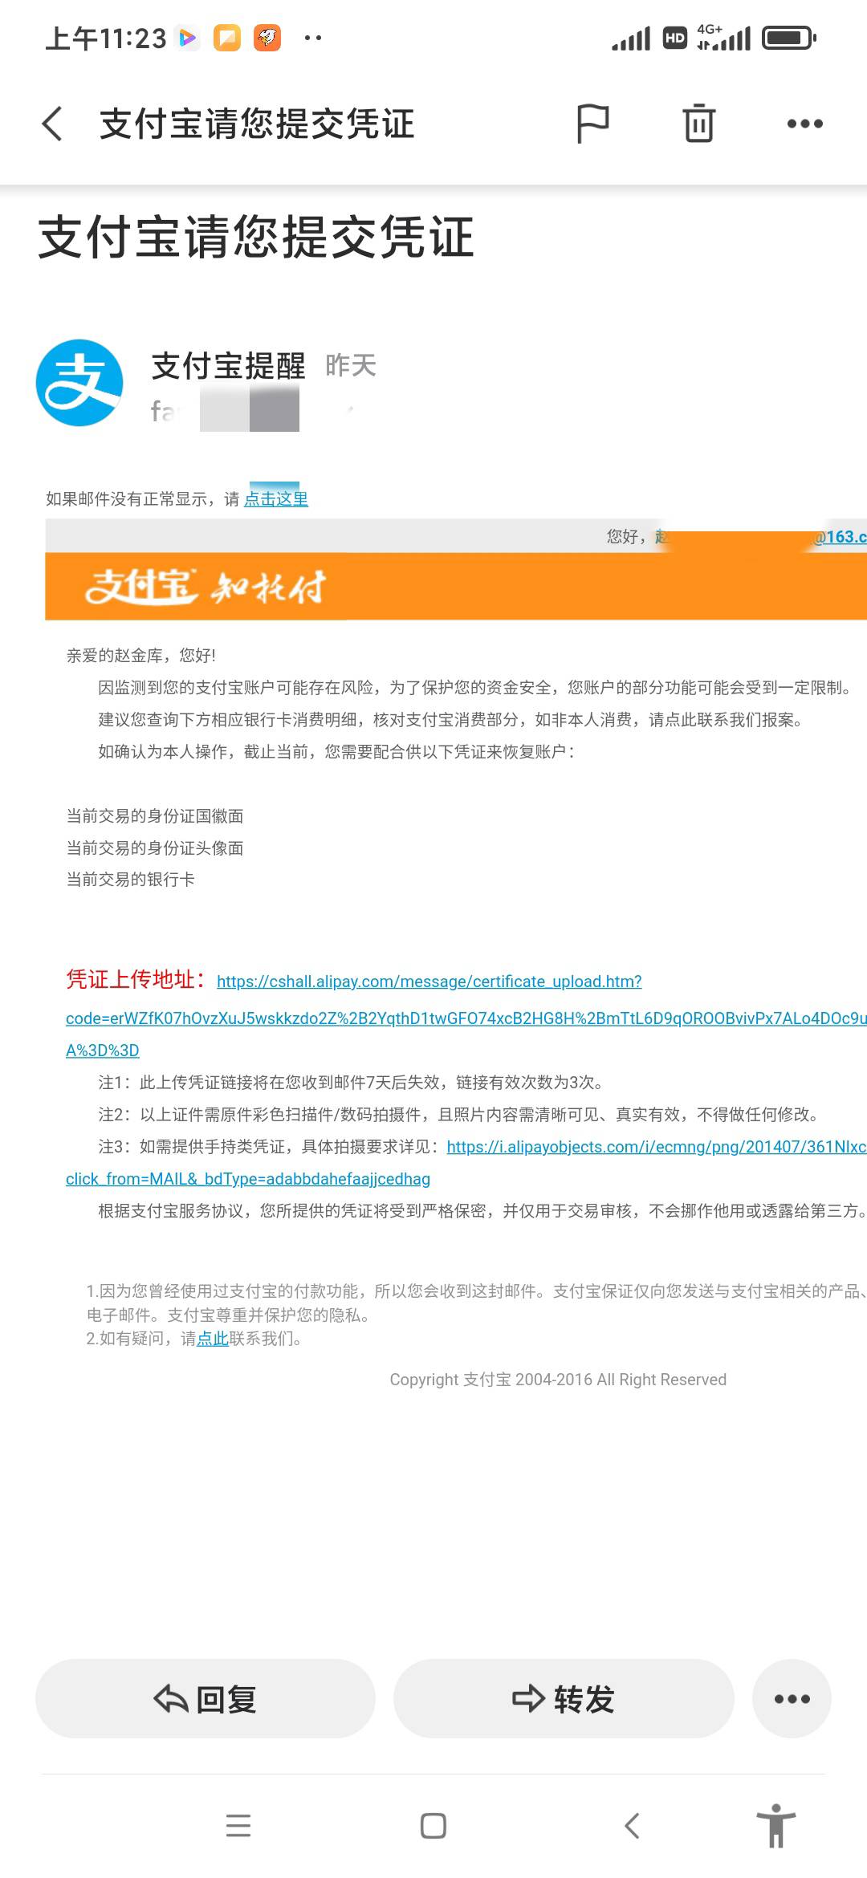This screenshot has width=867, height=1878.
Task: Tap the accessibility figure icon
Action: tap(776, 1825)
